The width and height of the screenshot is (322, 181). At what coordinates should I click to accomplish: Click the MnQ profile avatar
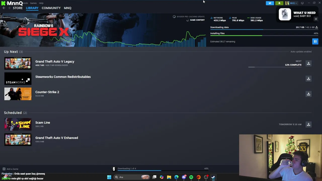287,3
